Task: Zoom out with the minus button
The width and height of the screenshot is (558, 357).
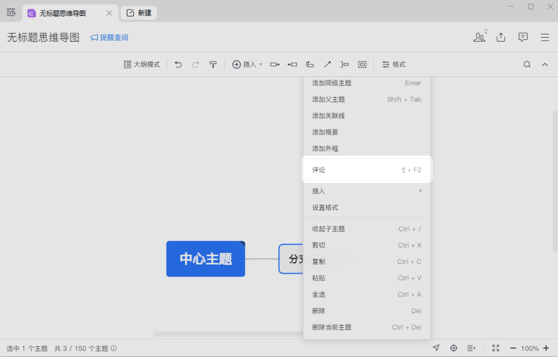Action: pyautogui.click(x=513, y=348)
